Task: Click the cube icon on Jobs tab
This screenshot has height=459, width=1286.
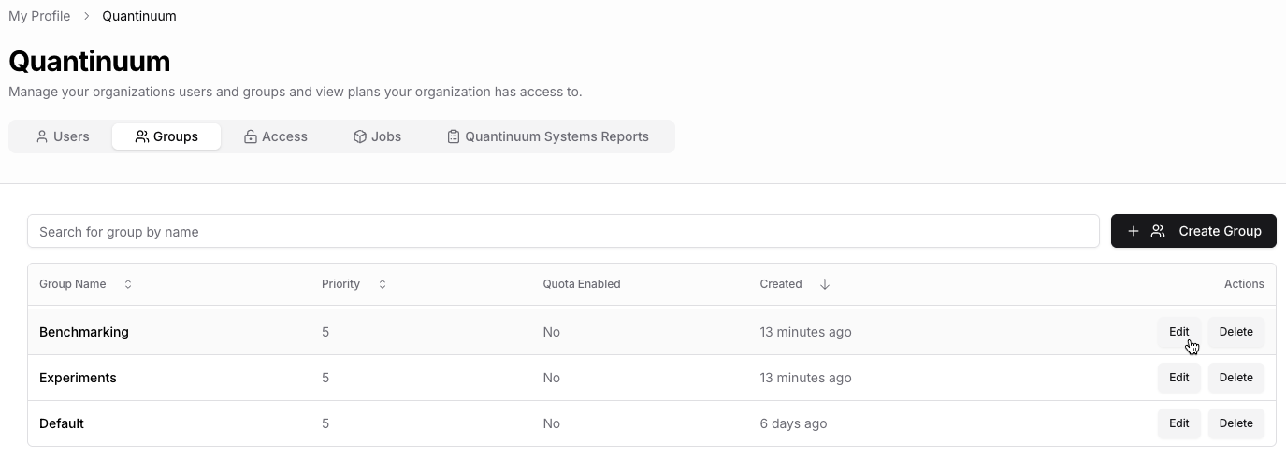Action: (360, 136)
